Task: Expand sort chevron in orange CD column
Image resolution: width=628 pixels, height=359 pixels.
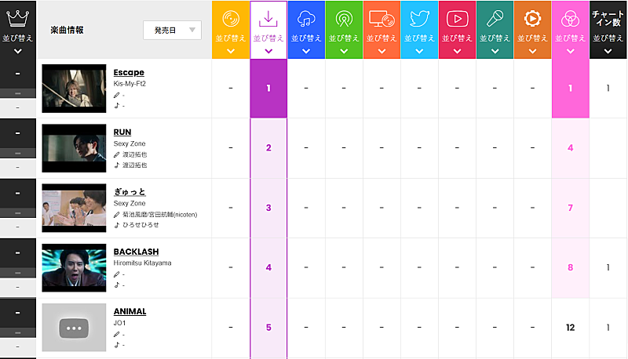Action: 231,51
